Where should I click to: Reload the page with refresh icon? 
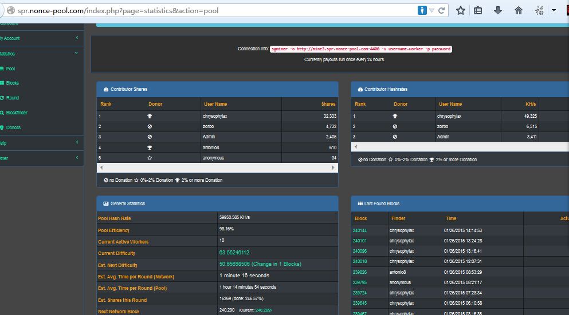(441, 10)
